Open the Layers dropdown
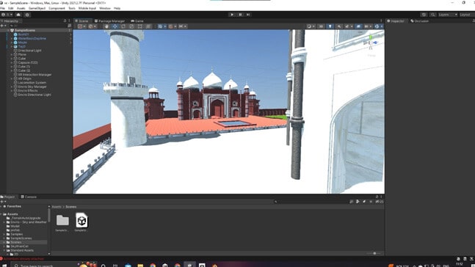Image resolution: width=475 pixels, height=267 pixels. [x=448, y=15]
